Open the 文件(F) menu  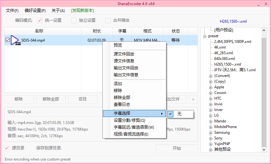coord(12,11)
